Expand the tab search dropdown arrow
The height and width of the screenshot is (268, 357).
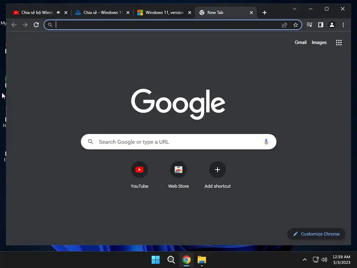pyautogui.click(x=294, y=9)
